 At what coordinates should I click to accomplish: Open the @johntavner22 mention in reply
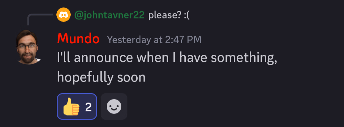pyautogui.click(x=110, y=15)
